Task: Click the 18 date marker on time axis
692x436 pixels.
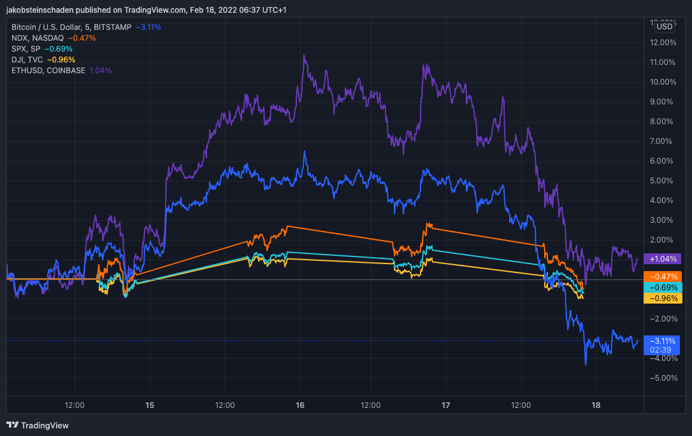Action: [x=596, y=405]
